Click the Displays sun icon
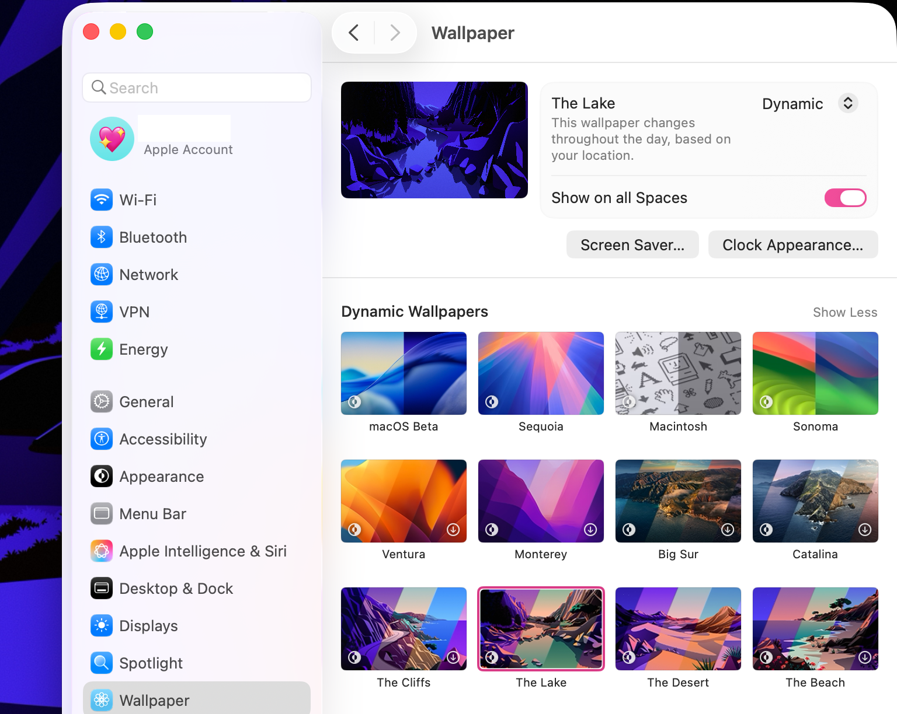The width and height of the screenshot is (897, 714). [102, 626]
